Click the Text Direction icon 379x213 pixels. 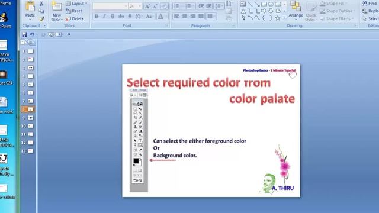coord(229,4)
